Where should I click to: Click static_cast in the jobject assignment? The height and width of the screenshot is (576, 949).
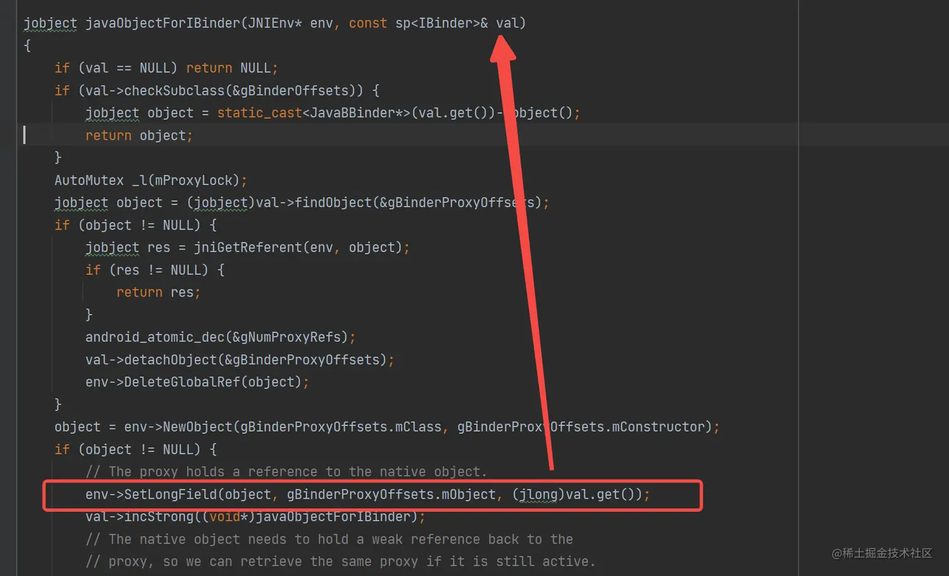pos(259,113)
